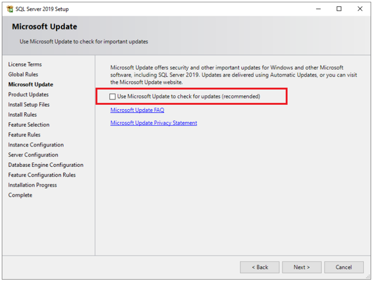
Task: Open the Installation Progress step
Action: click(32, 185)
